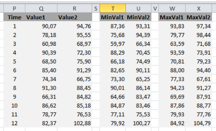This screenshot has height=131, width=216.
Task: Select the MaxVal2 header cell
Action: click(199, 17)
